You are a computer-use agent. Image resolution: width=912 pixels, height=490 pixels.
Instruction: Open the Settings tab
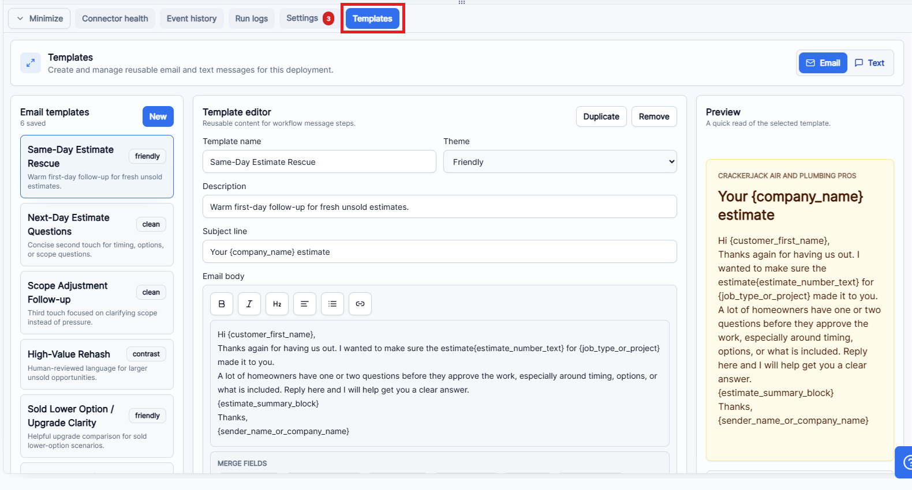point(310,18)
